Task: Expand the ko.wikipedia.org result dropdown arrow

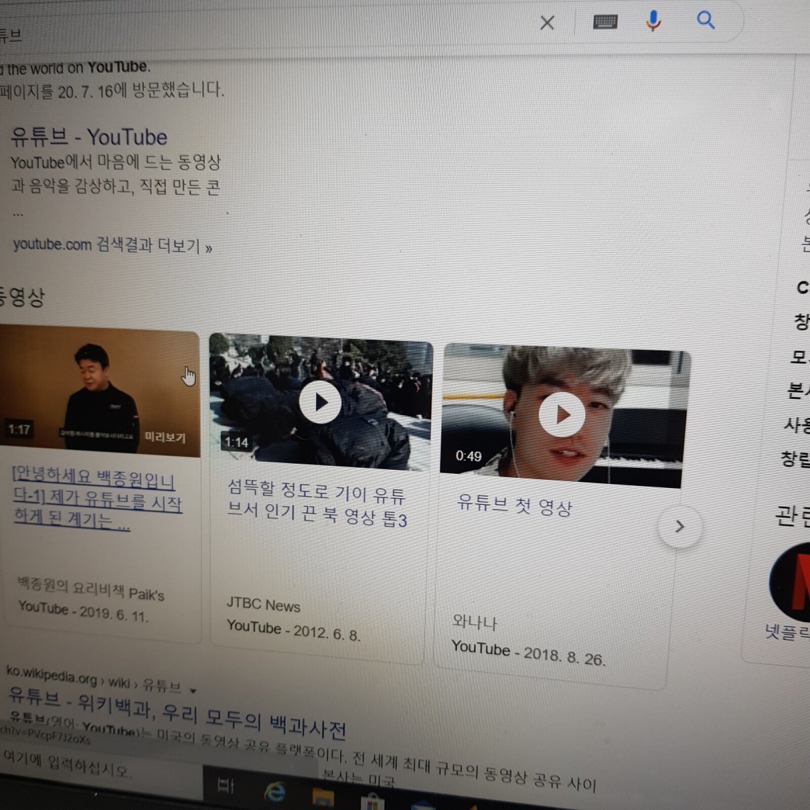Action: [x=193, y=690]
